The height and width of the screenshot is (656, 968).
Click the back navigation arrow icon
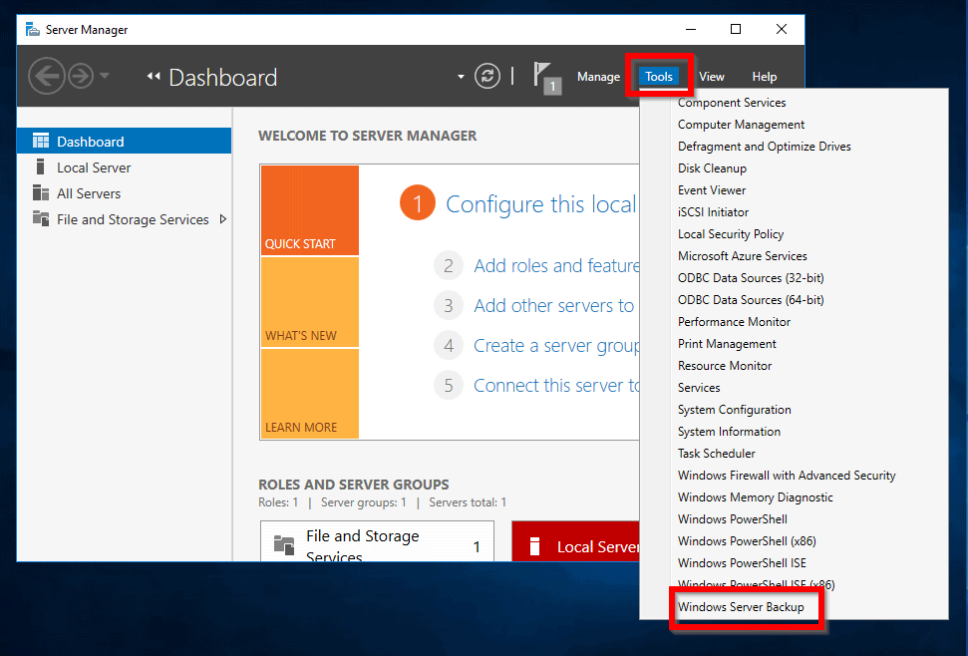point(46,77)
